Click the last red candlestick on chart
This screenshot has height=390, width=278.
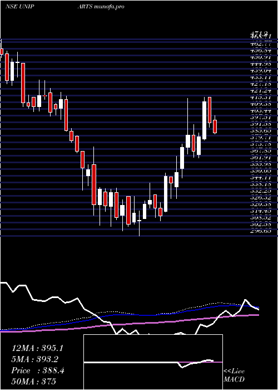[x=215, y=126]
